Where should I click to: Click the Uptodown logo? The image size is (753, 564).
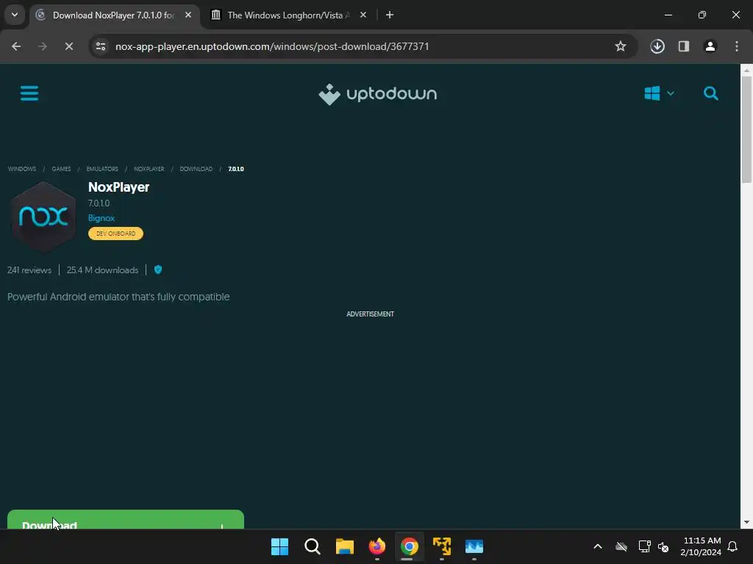pyautogui.click(x=377, y=94)
